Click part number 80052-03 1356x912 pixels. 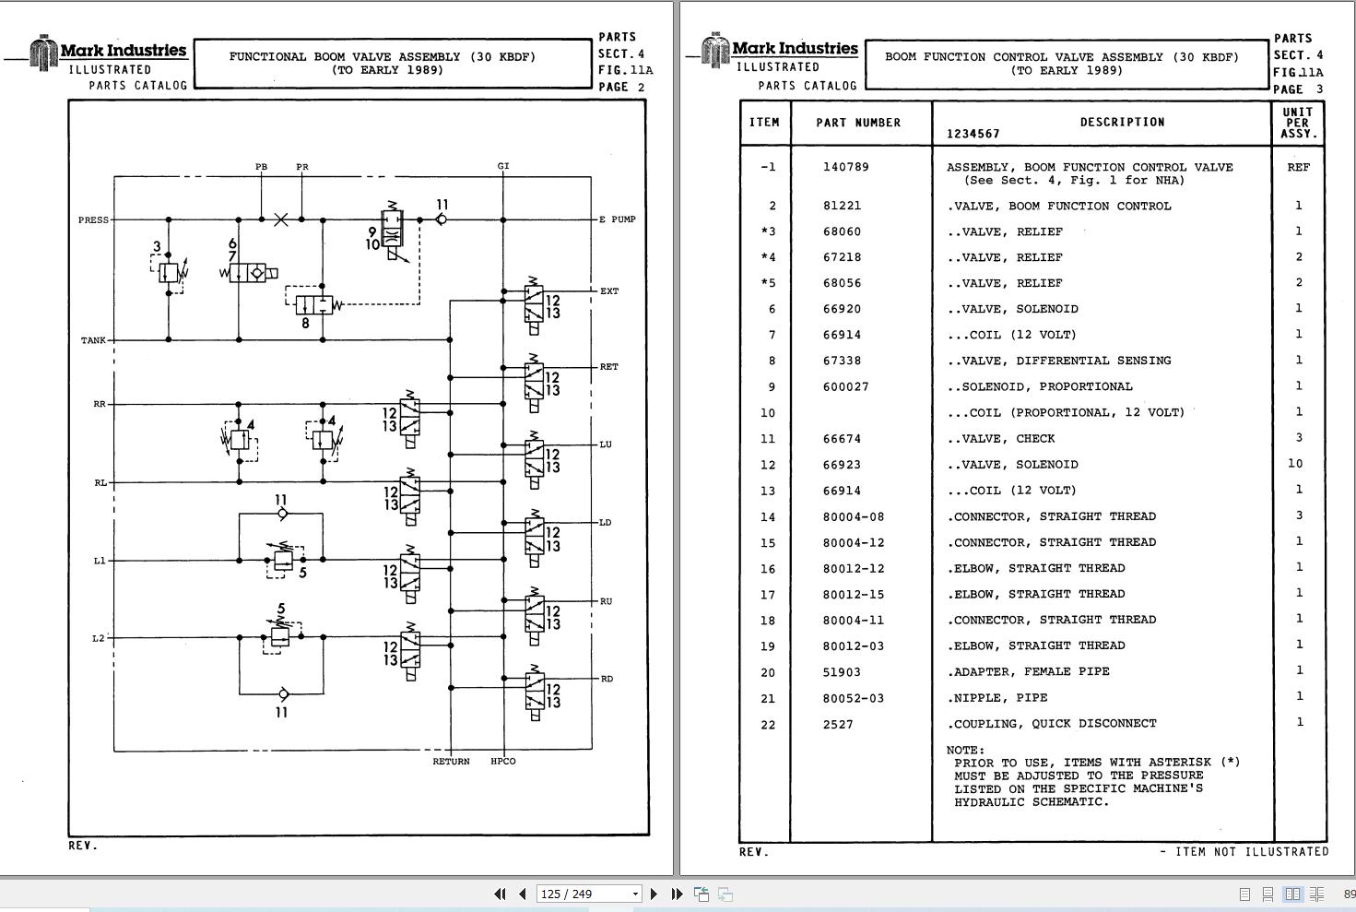tap(854, 698)
